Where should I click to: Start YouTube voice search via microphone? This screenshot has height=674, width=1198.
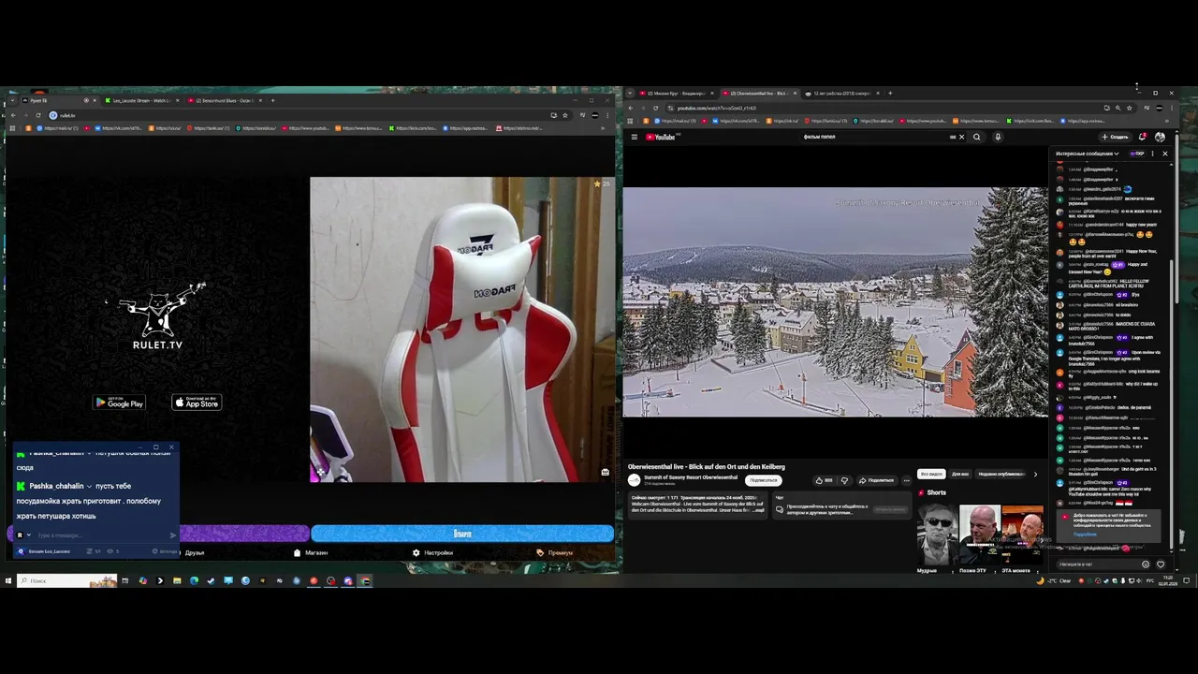point(998,137)
